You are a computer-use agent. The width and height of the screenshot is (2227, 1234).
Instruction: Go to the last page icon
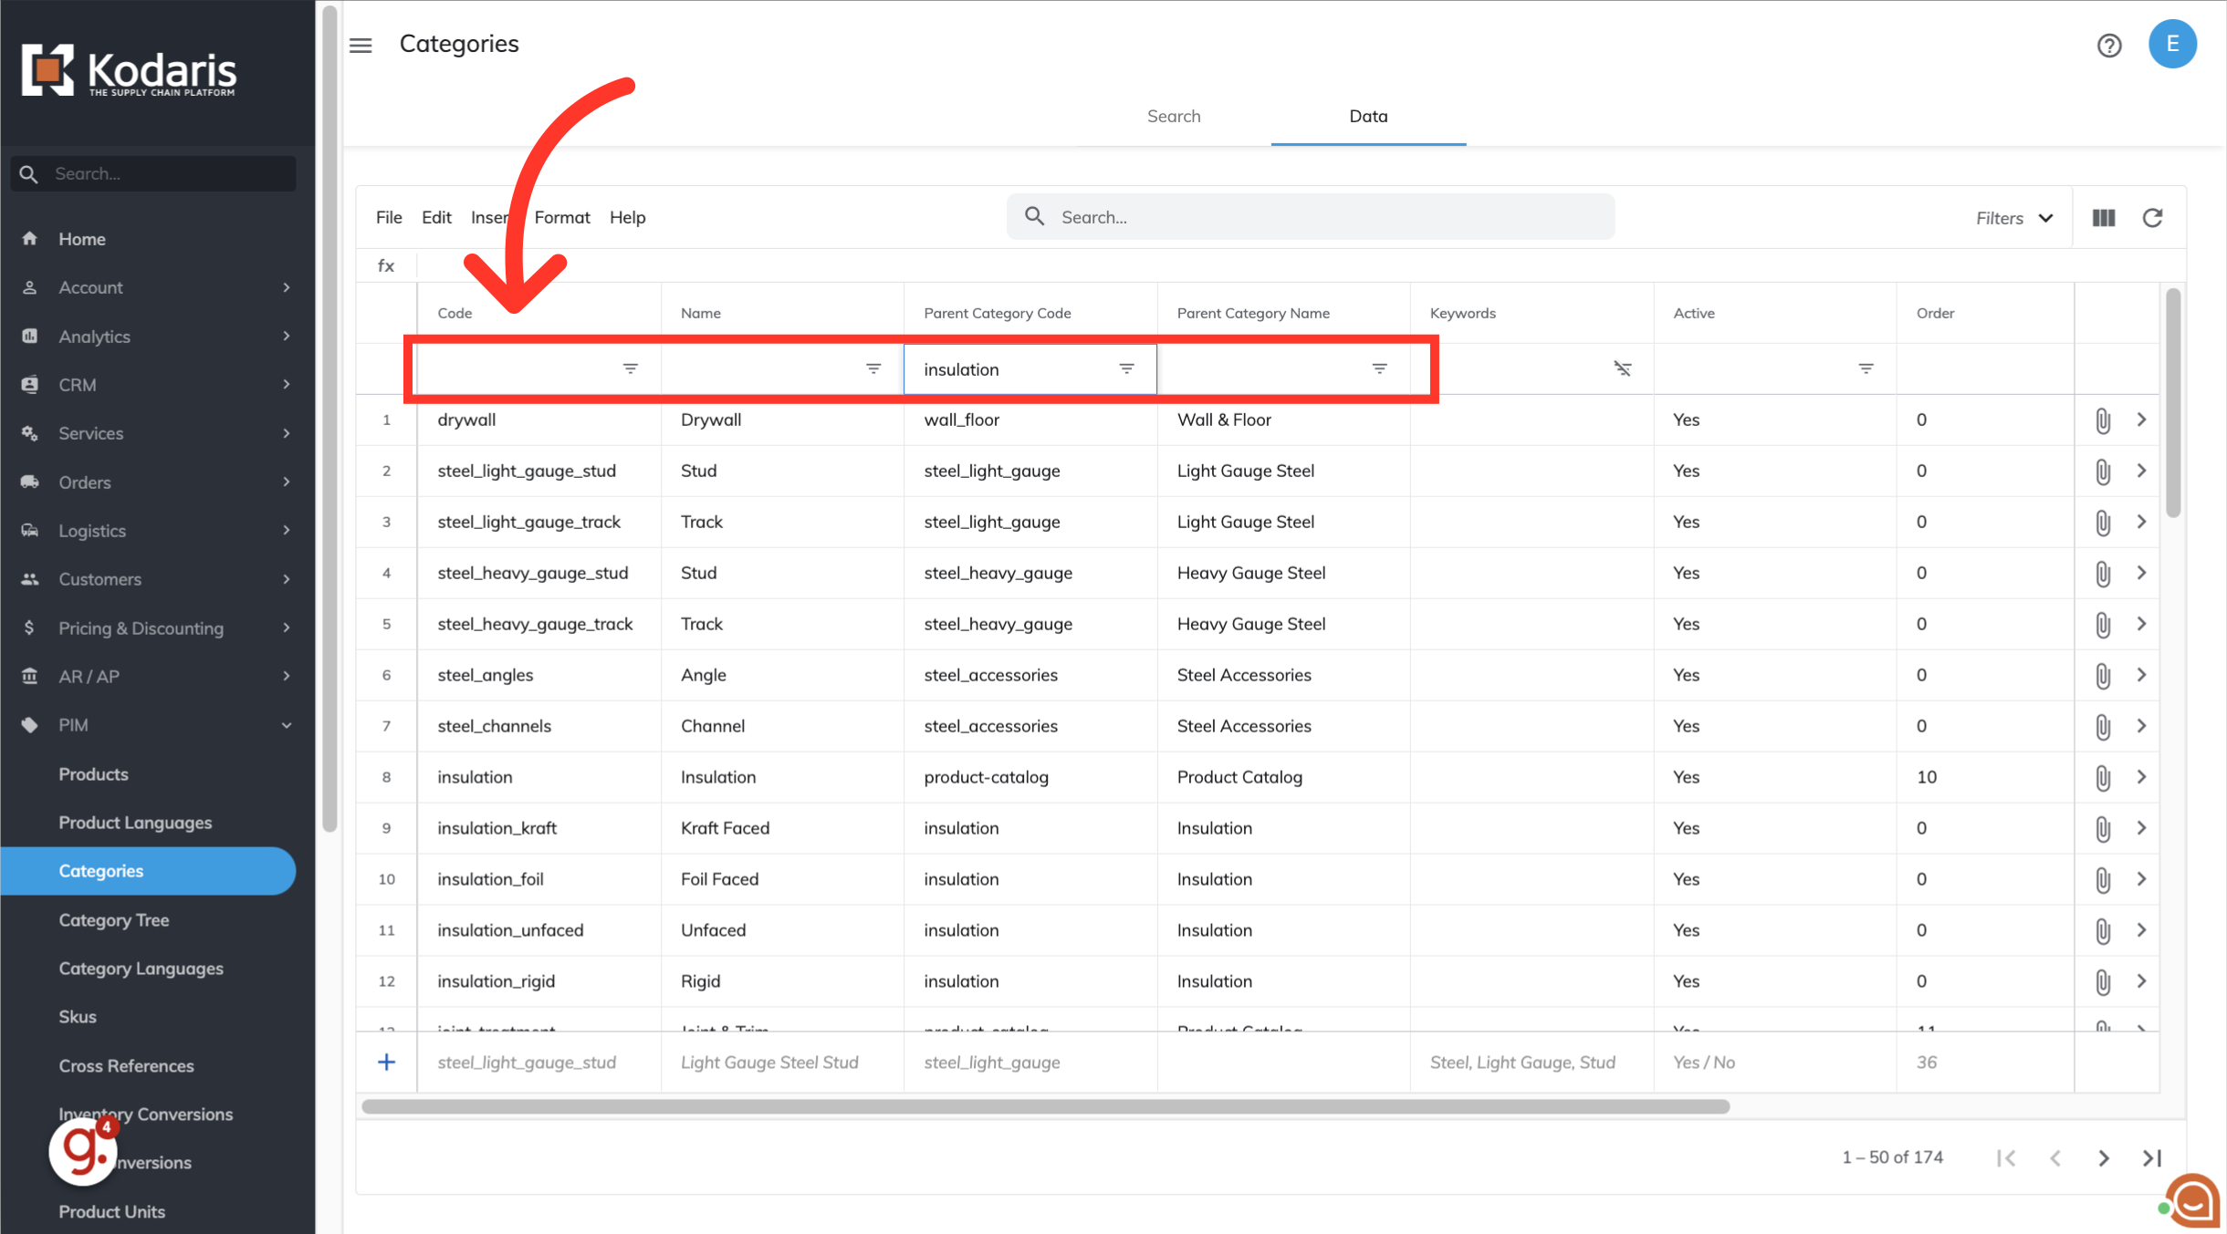pyautogui.click(x=2152, y=1158)
